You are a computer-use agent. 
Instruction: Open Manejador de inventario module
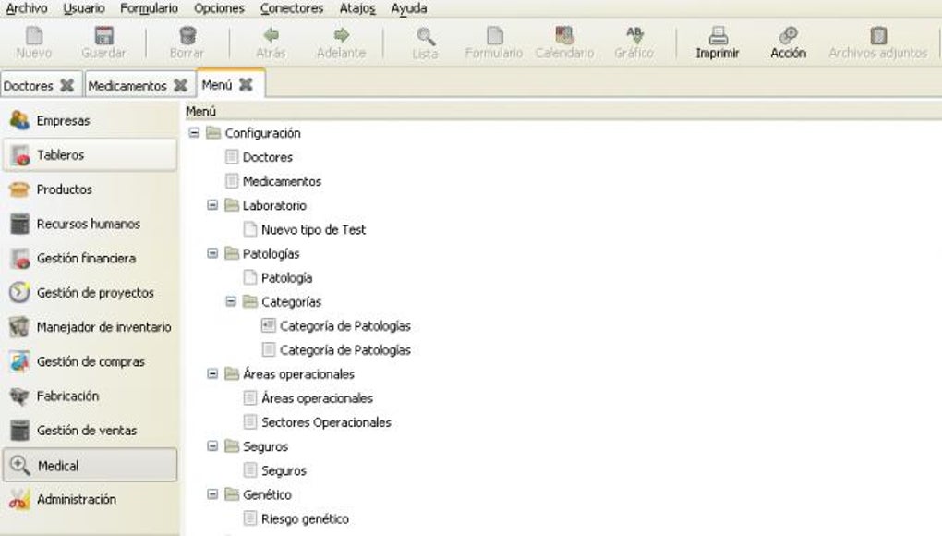[91, 327]
